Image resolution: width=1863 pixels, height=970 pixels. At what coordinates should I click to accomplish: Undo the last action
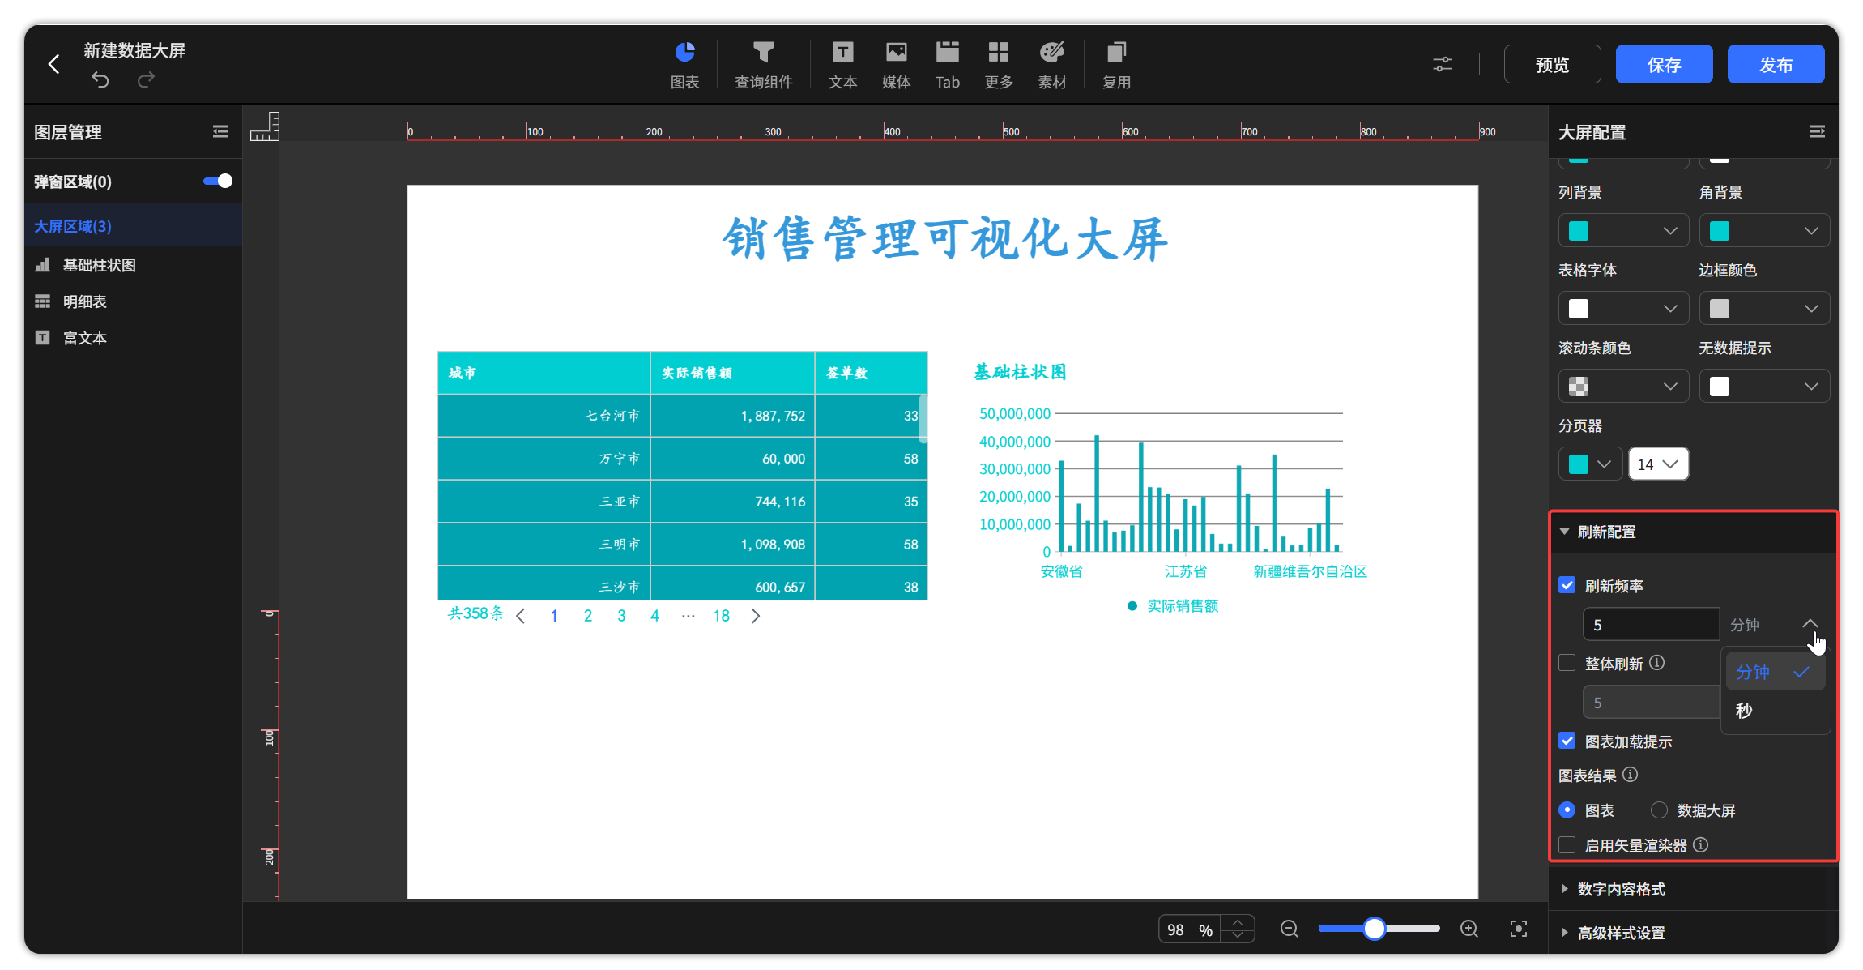[100, 79]
